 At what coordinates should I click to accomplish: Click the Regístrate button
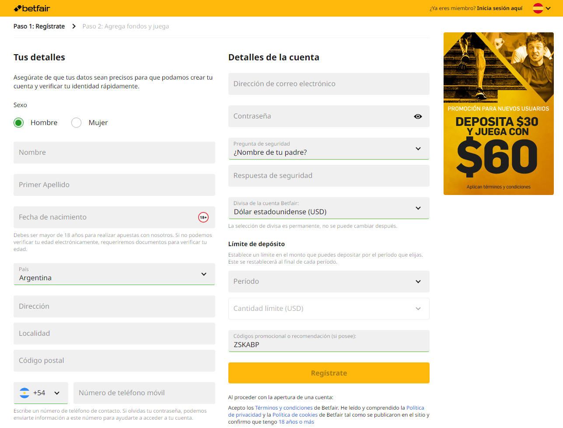pos(329,373)
